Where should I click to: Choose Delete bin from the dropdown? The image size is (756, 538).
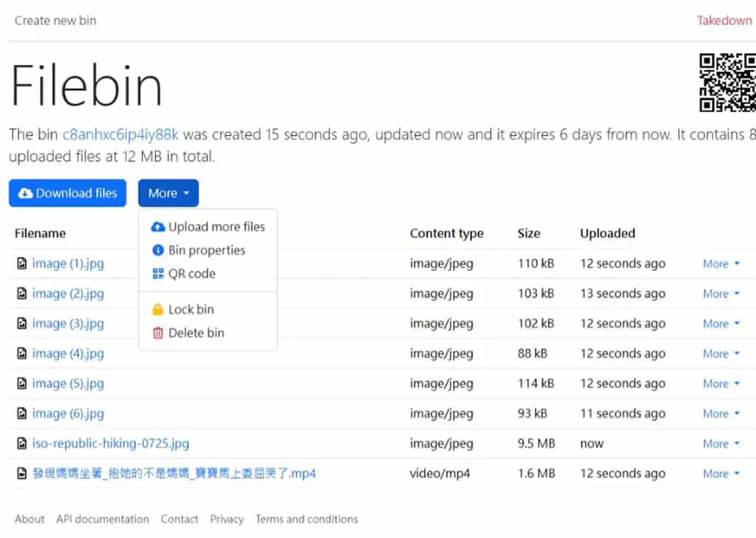pos(207,333)
